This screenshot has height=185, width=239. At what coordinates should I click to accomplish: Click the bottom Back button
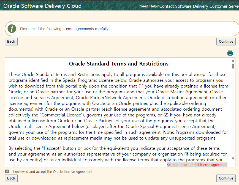11,178
